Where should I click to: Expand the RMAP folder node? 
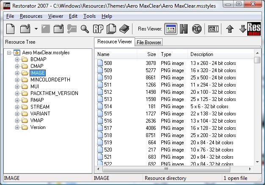pyautogui.click(x=17, y=100)
